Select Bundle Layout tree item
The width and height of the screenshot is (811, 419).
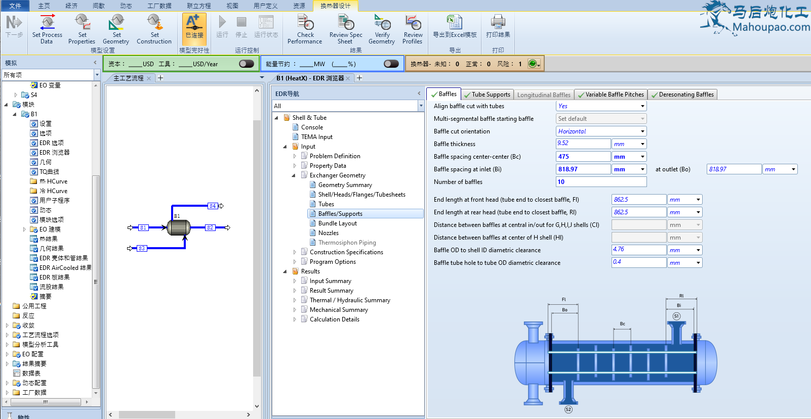tap(338, 223)
